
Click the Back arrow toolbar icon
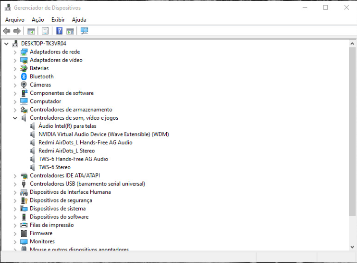[x=7, y=31]
